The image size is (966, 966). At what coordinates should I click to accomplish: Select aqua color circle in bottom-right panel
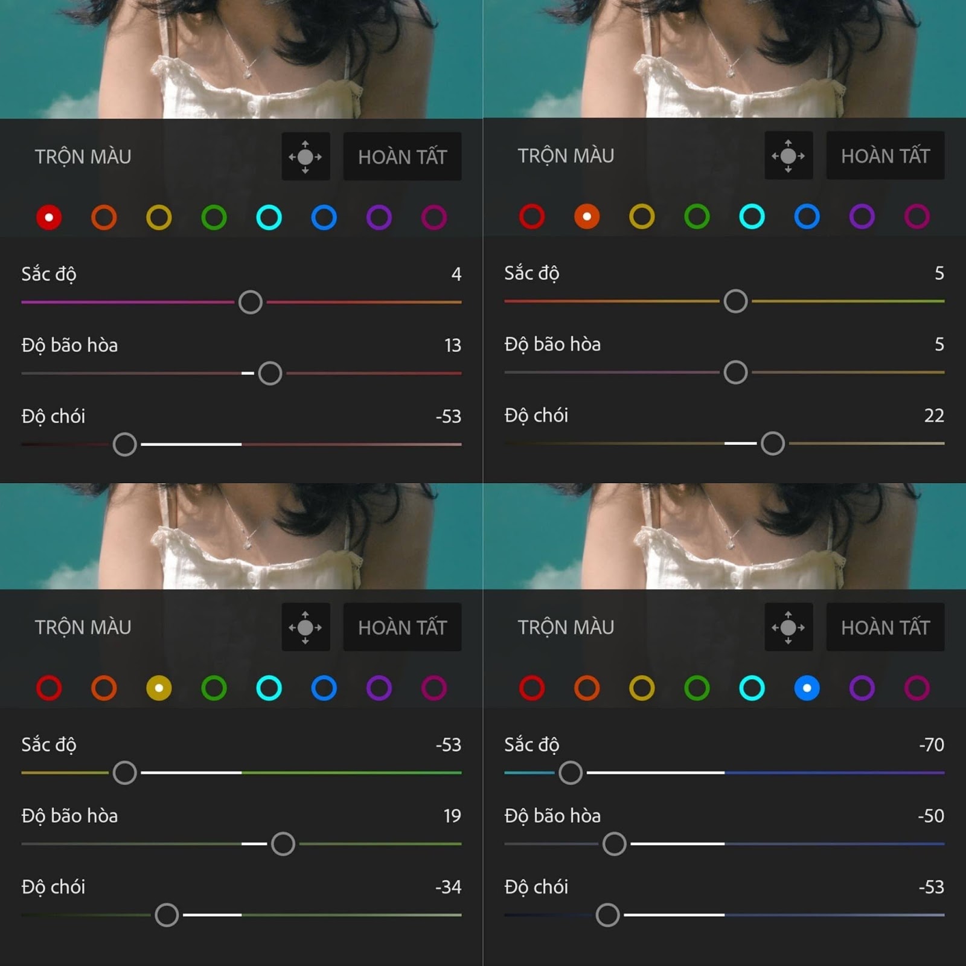click(752, 688)
